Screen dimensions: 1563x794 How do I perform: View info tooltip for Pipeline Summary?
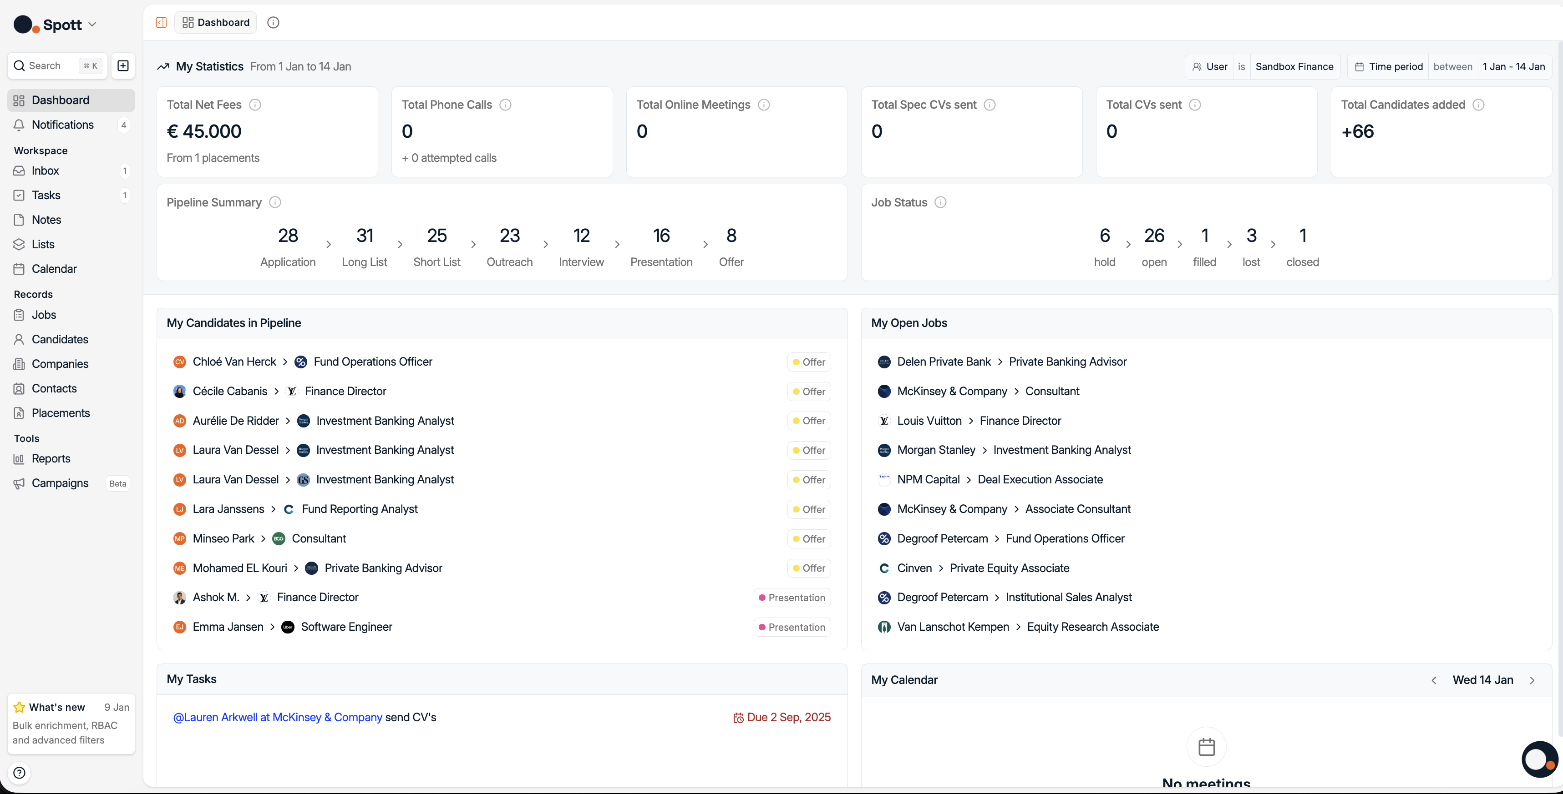[275, 202]
